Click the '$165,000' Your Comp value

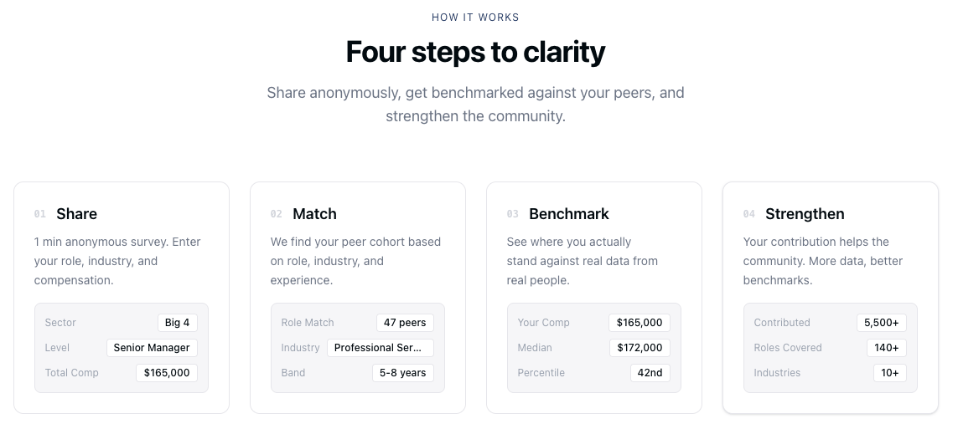(x=640, y=323)
